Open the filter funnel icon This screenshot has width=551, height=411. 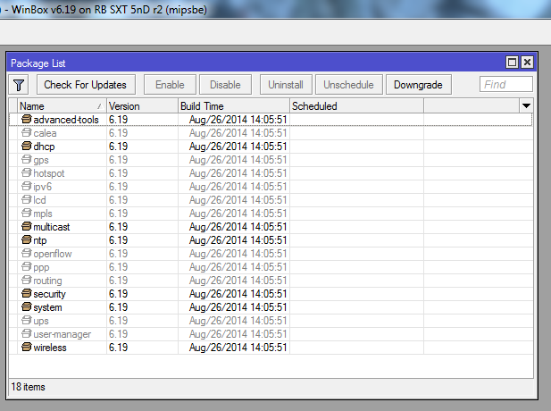[19, 85]
